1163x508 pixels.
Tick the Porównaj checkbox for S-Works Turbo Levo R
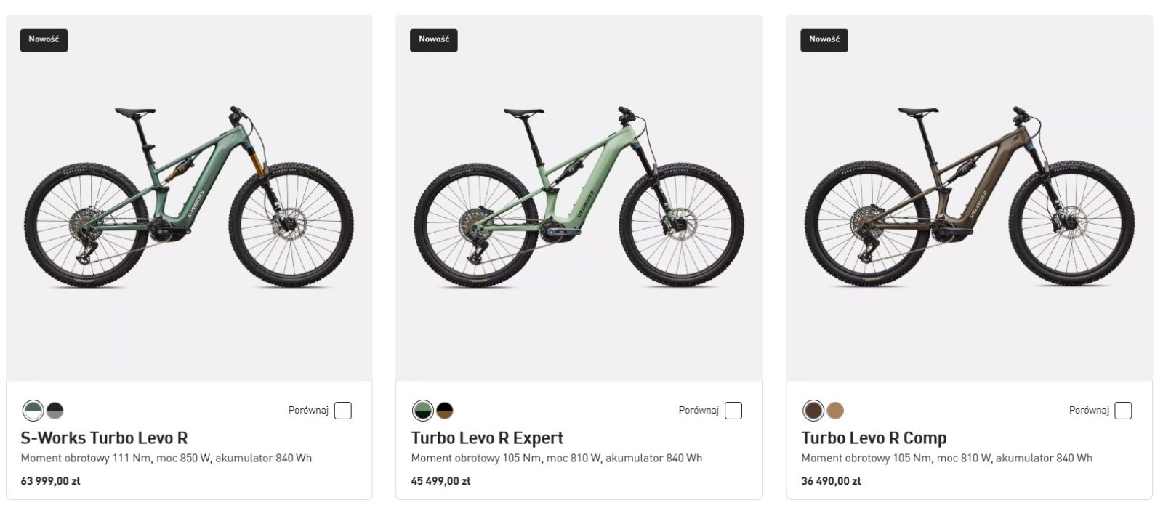pyautogui.click(x=343, y=411)
